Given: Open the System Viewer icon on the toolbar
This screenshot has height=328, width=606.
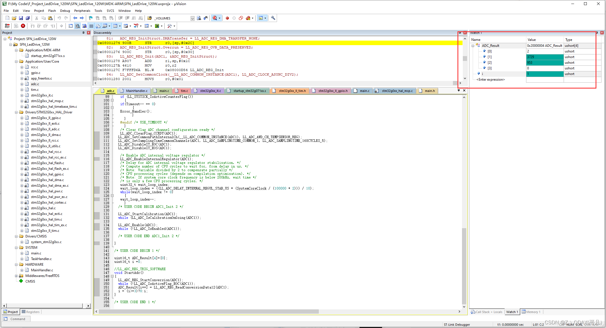Looking at the screenshot, I should click(157, 26).
